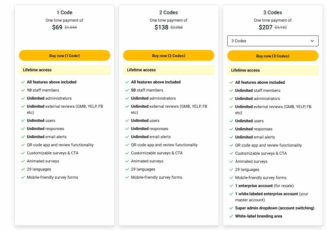
Task: Open the 3 Codes dropdown
Action: (x=273, y=41)
